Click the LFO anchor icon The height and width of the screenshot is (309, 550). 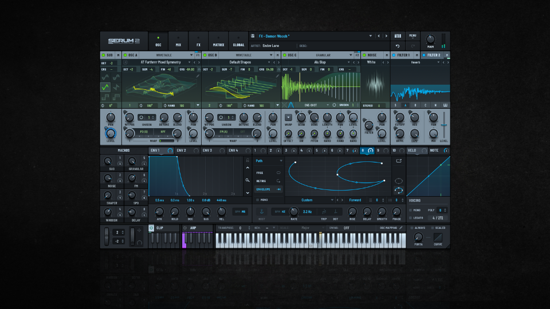tap(262, 212)
